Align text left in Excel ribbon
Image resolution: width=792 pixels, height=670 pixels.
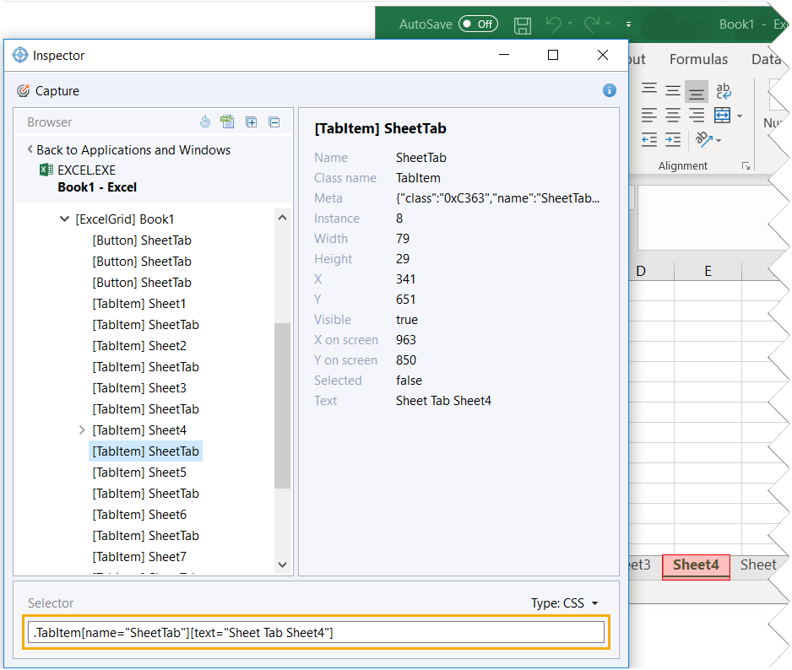point(649,116)
